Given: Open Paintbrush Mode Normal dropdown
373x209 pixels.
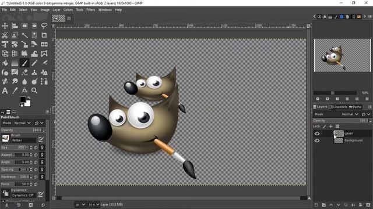Looking at the screenshot, I should click(16, 123).
